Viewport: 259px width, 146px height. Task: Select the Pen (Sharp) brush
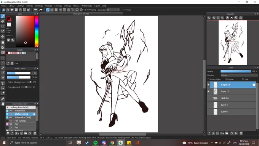point(21,121)
